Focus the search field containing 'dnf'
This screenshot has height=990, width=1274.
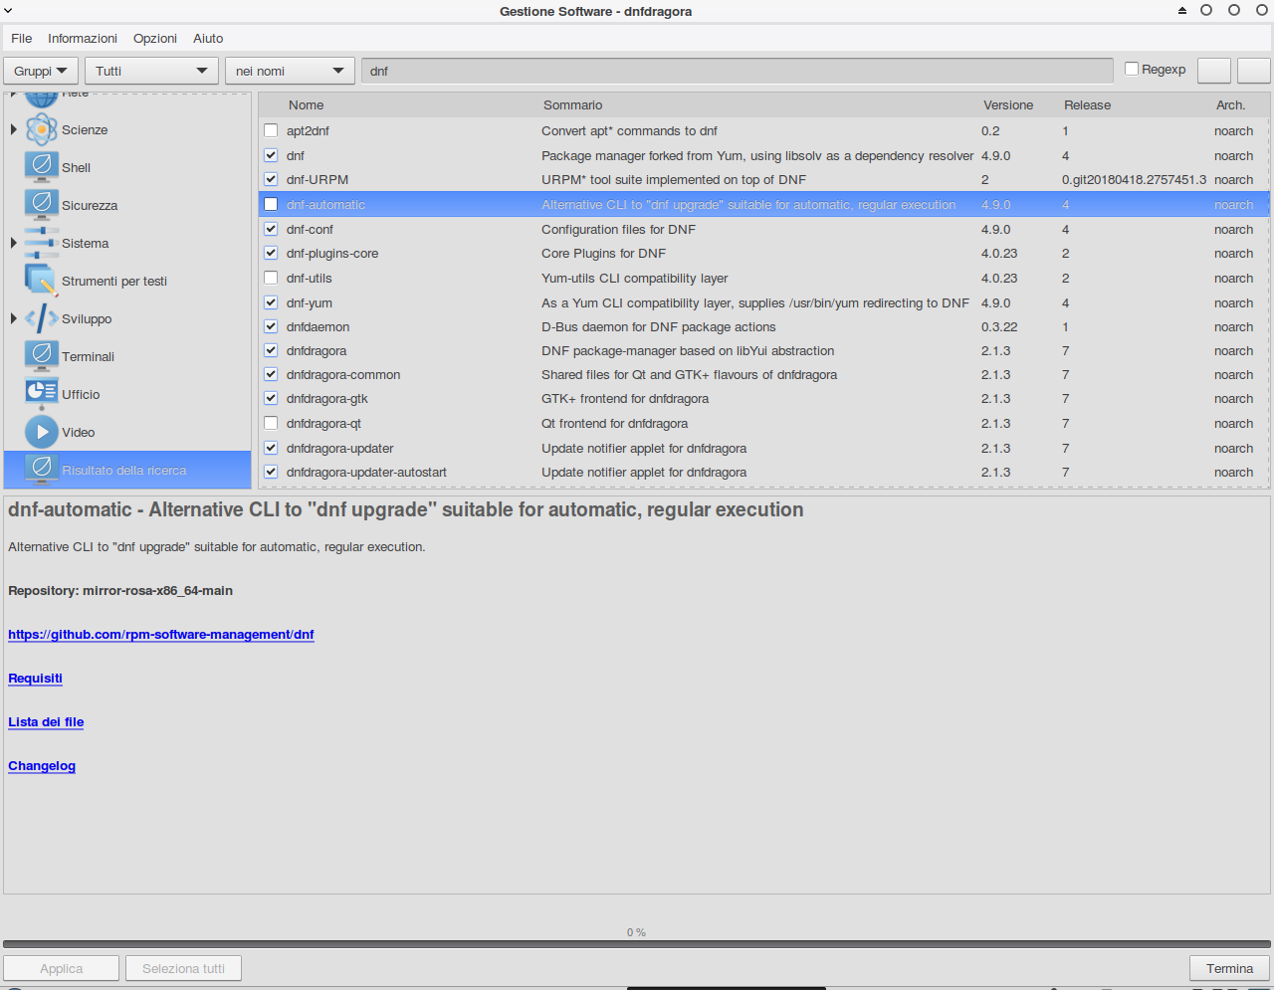(x=738, y=71)
